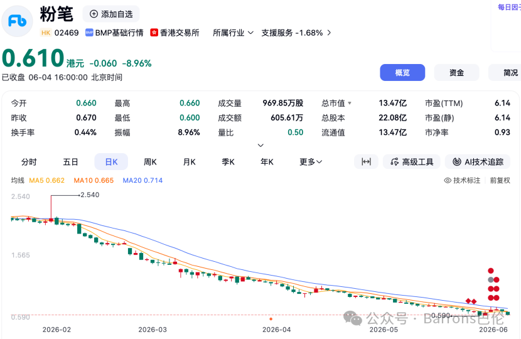Click the 均线 label

(18, 180)
